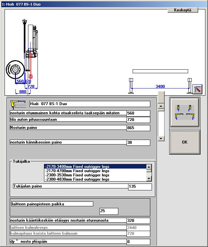Click the crane tool icon beside diagram
The width and height of the screenshot is (208, 247).
pos(197,89)
